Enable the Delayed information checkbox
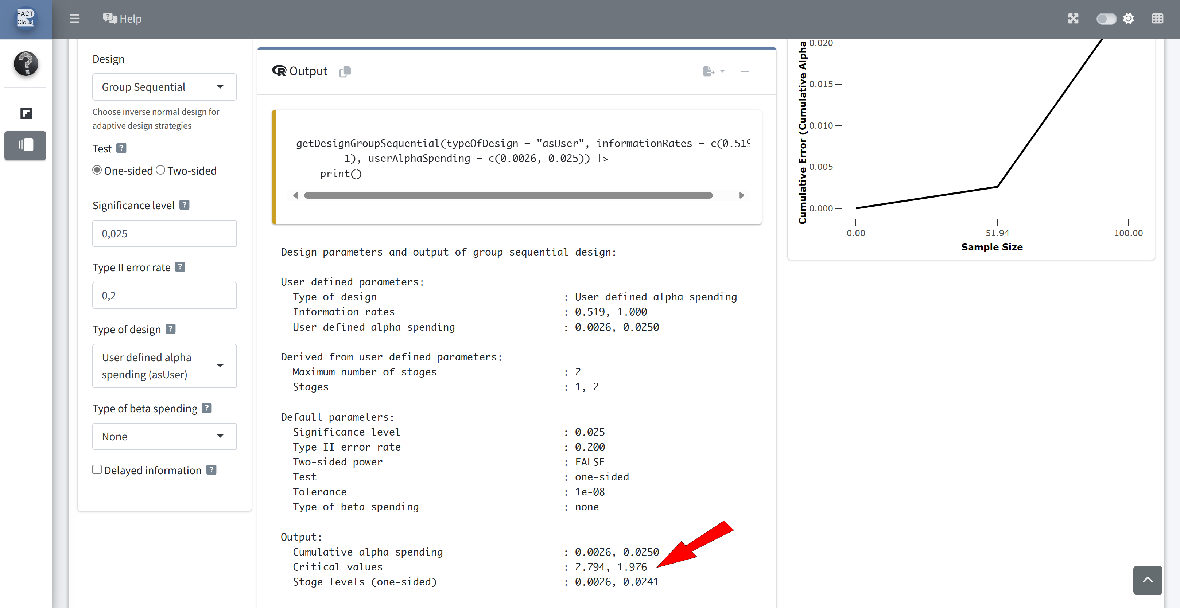1180x608 pixels. [x=97, y=470]
